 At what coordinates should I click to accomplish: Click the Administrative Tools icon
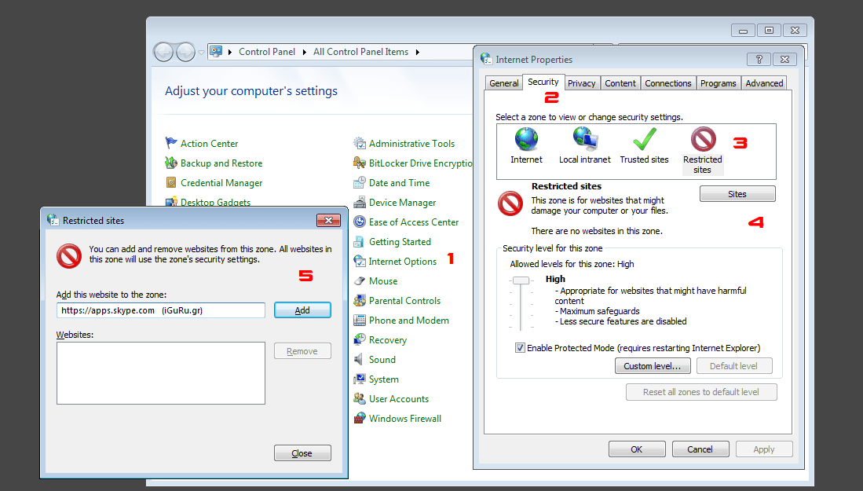[360, 143]
